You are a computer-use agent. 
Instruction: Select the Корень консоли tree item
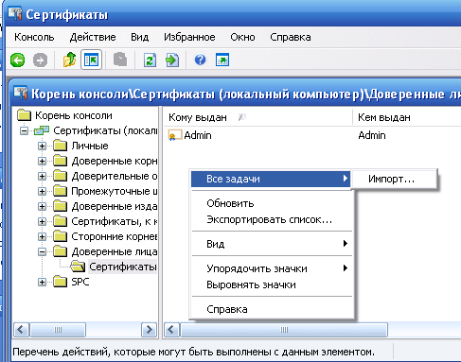click(74, 115)
